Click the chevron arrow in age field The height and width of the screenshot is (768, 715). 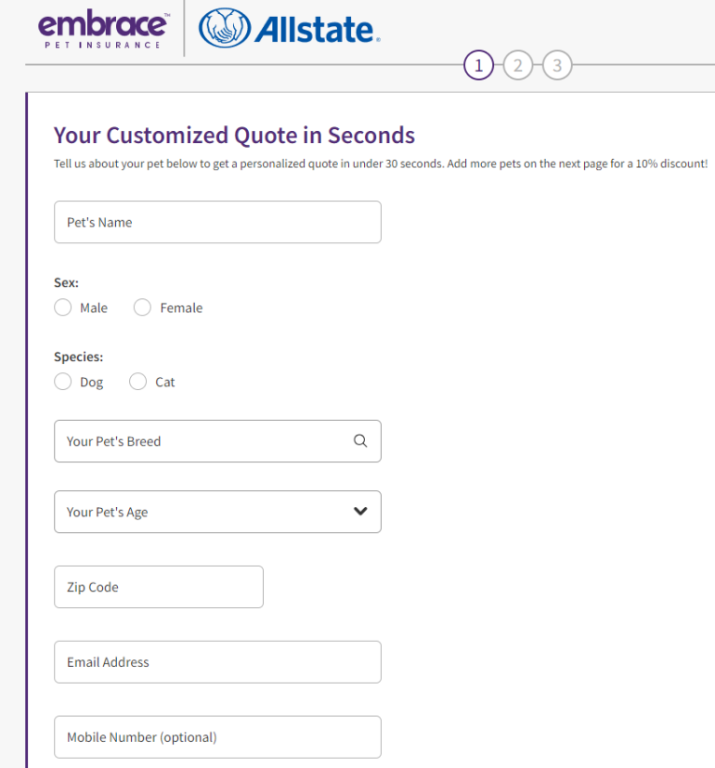(x=360, y=512)
